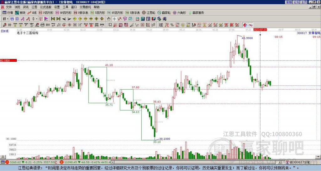Open the T四方形 tool
The height and width of the screenshot is (171, 321).
click(98, 12)
